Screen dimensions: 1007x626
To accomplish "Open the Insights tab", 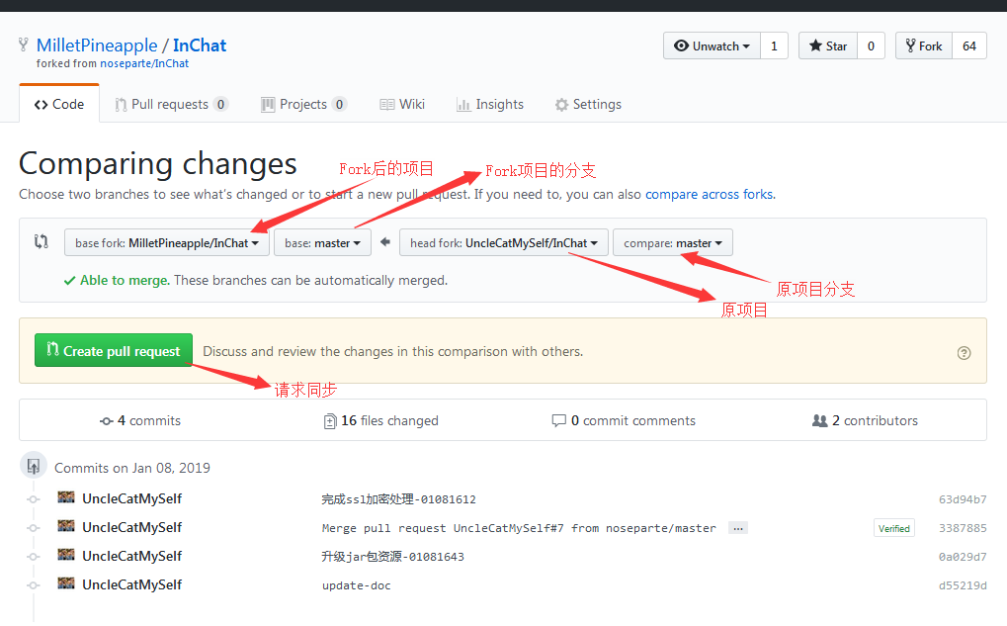I will tap(490, 104).
